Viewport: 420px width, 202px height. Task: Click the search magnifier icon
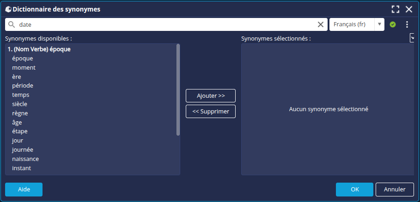12,24
